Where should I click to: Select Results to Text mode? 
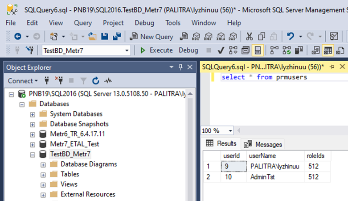click(x=315, y=50)
